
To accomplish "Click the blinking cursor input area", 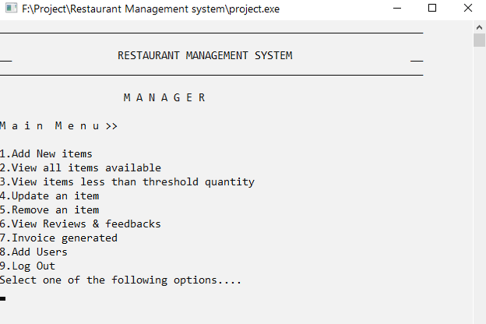I will [4, 299].
